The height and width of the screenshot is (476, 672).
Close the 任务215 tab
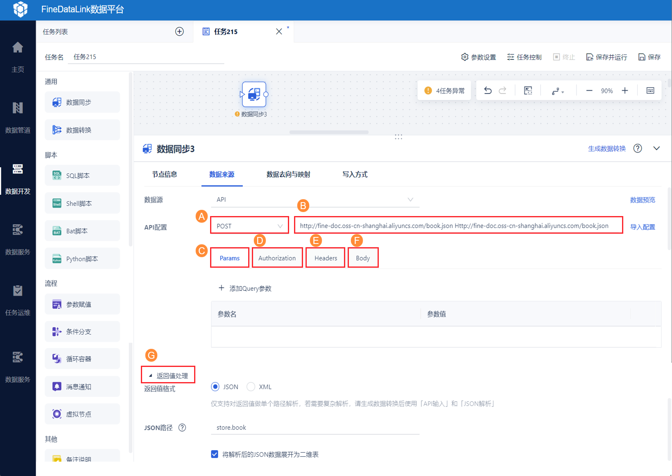coord(279,32)
